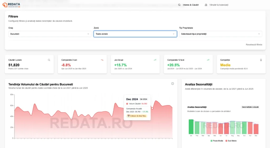Click the Dec 2024 data point on chart
This screenshot has height=148, width=270.
pyautogui.click(x=152, y=108)
